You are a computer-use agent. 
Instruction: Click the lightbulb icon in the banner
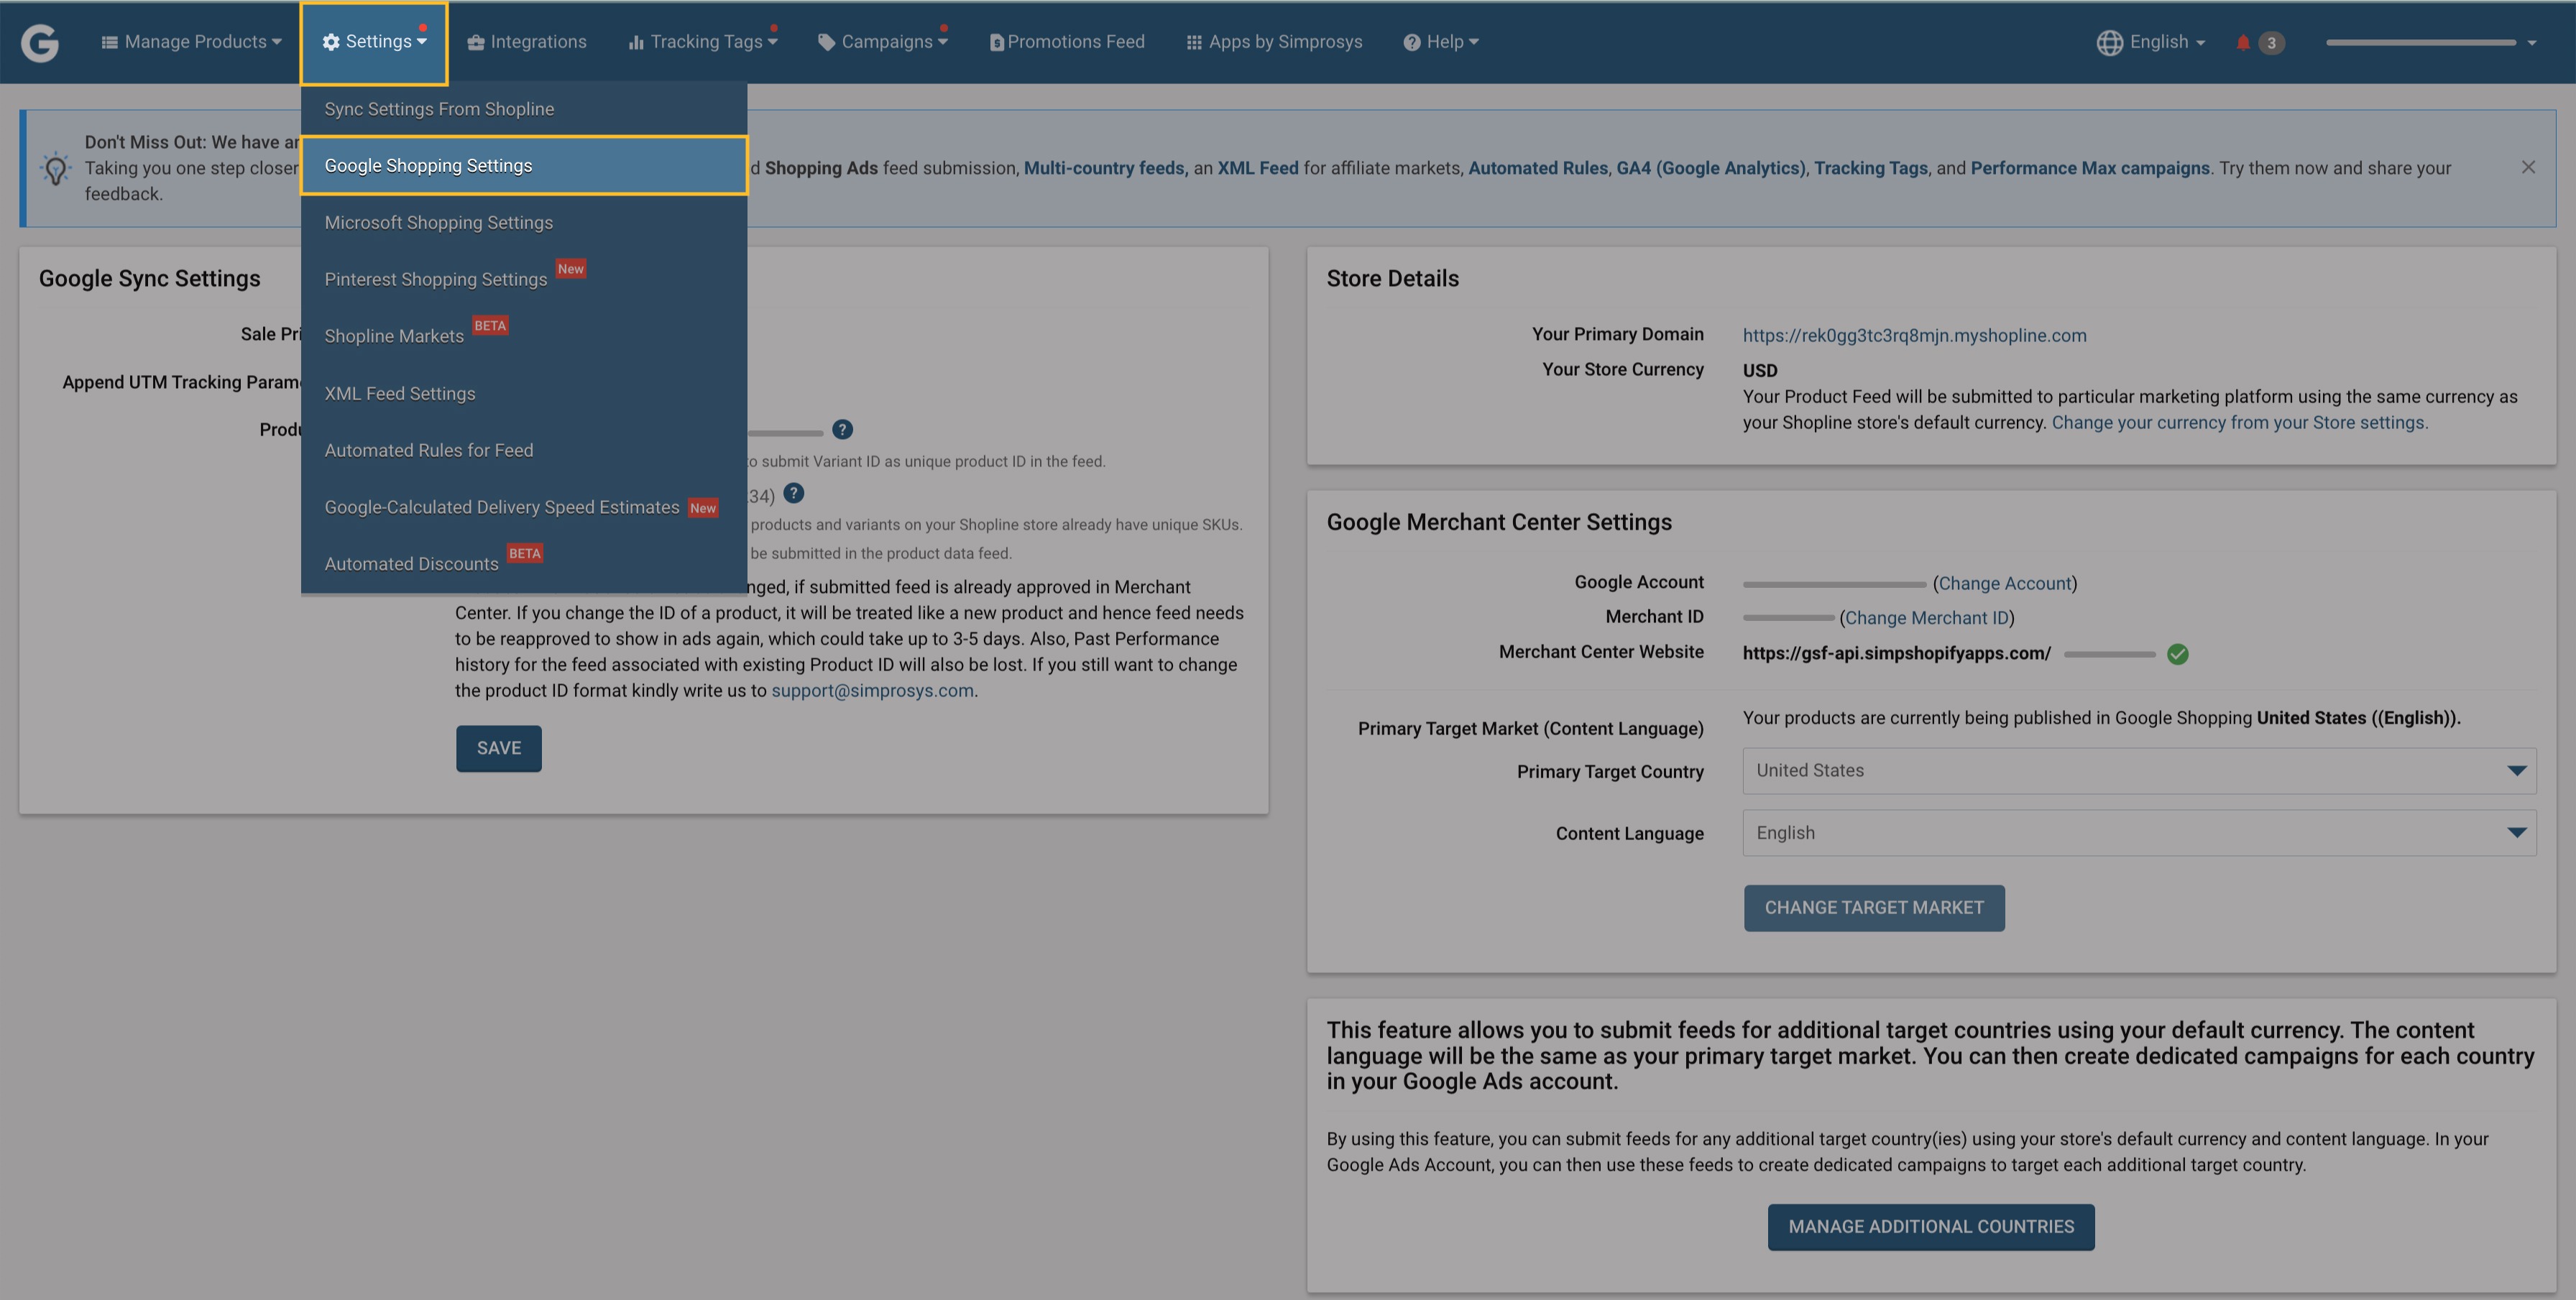tap(56, 168)
